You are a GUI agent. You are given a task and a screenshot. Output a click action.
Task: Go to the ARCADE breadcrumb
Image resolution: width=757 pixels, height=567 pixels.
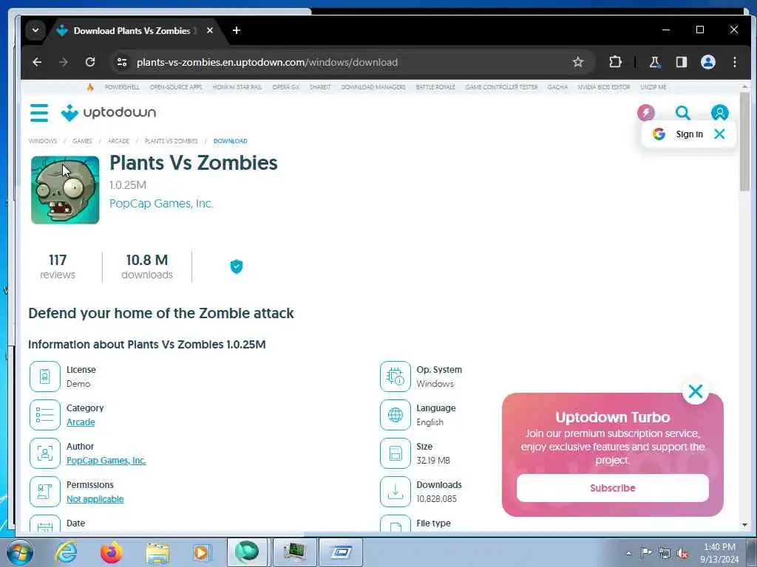tap(118, 141)
